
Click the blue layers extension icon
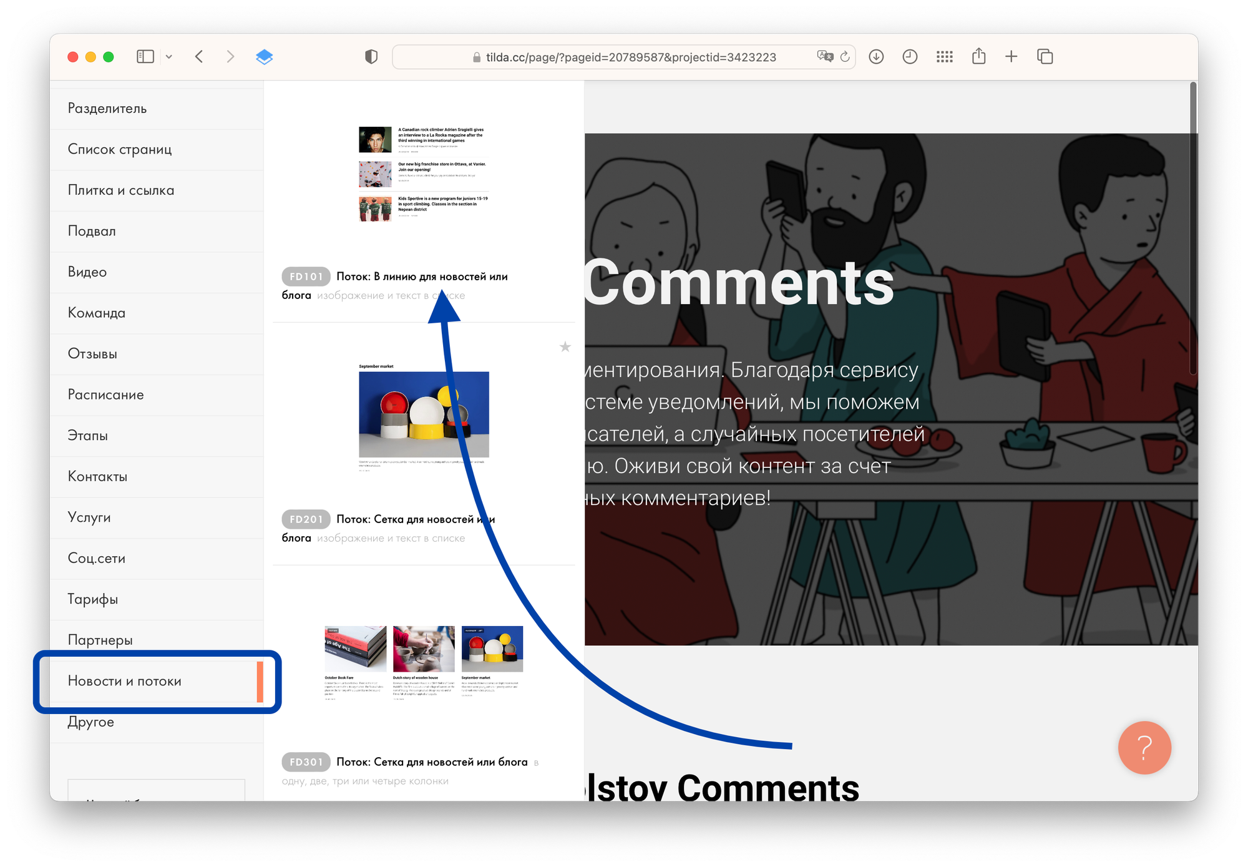[x=265, y=57]
